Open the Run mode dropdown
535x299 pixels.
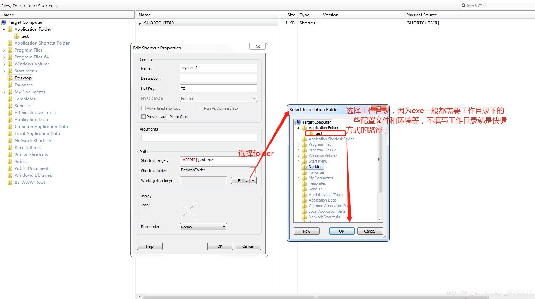pos(224,227)
